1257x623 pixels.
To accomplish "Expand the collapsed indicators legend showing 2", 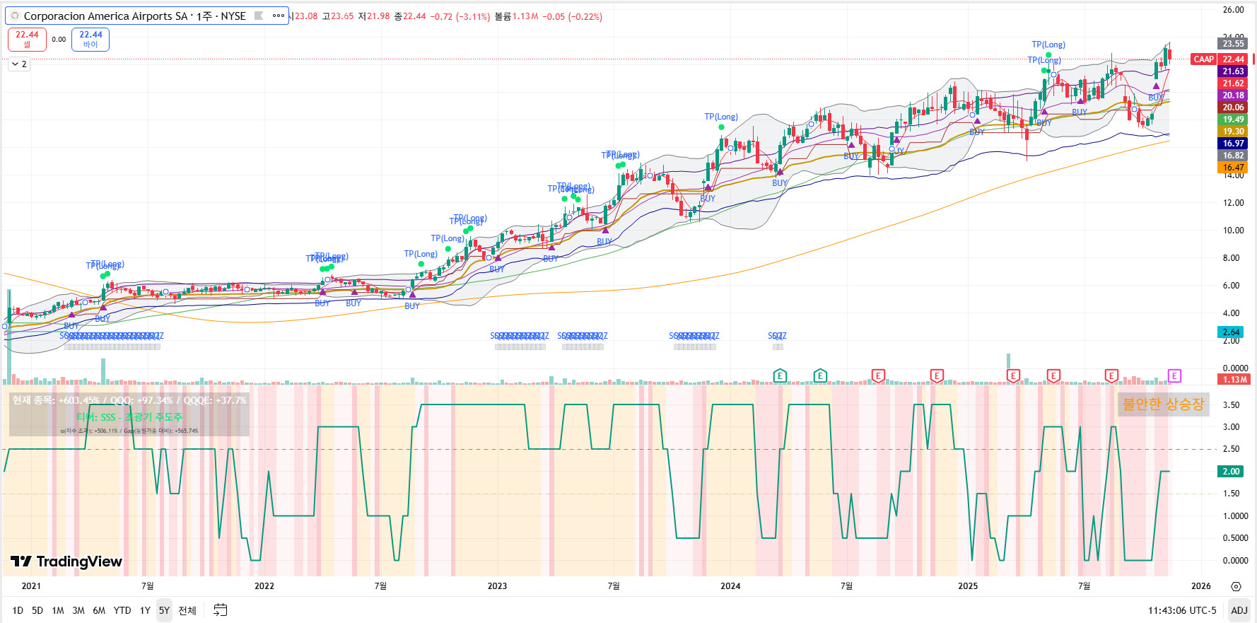I will tap(19, 64).
